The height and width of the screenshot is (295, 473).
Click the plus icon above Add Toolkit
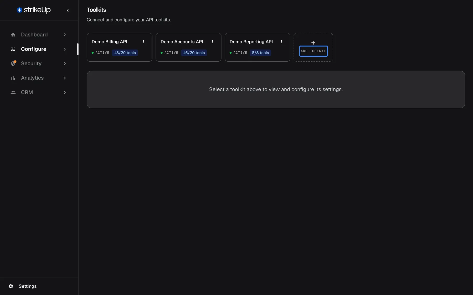(x=313, y=42)
